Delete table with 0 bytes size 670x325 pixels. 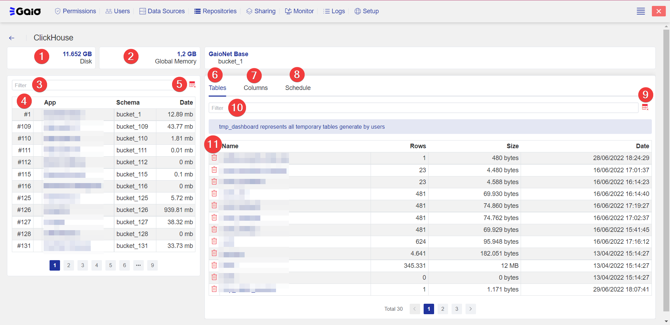[x=214, y=277]
